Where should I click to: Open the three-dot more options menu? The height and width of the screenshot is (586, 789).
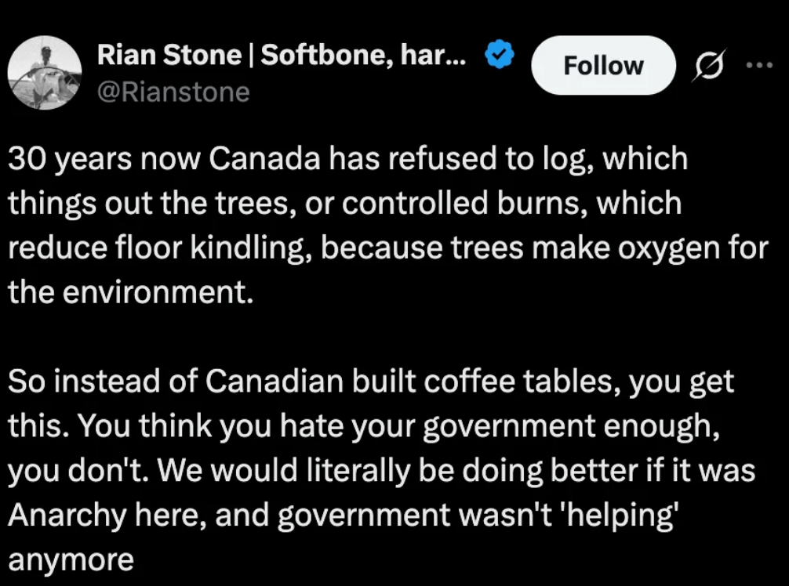[x=759, y=65]
